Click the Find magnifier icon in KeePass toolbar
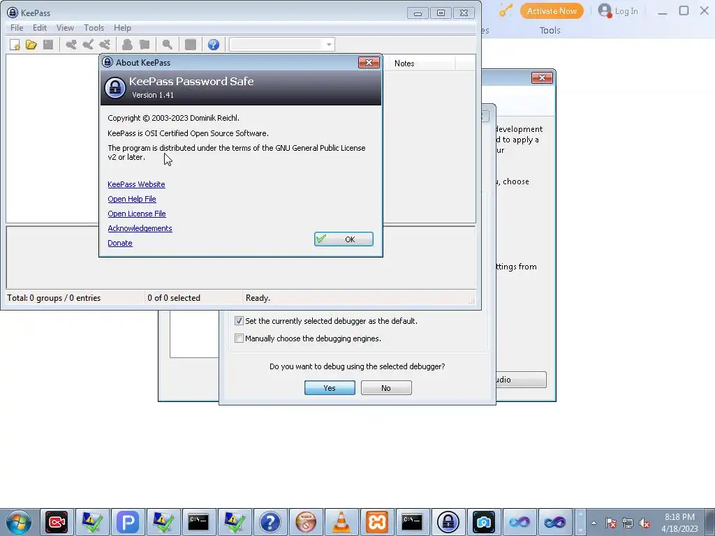The height and width of the screenshot is (536, 715). [x=168, y=45]
